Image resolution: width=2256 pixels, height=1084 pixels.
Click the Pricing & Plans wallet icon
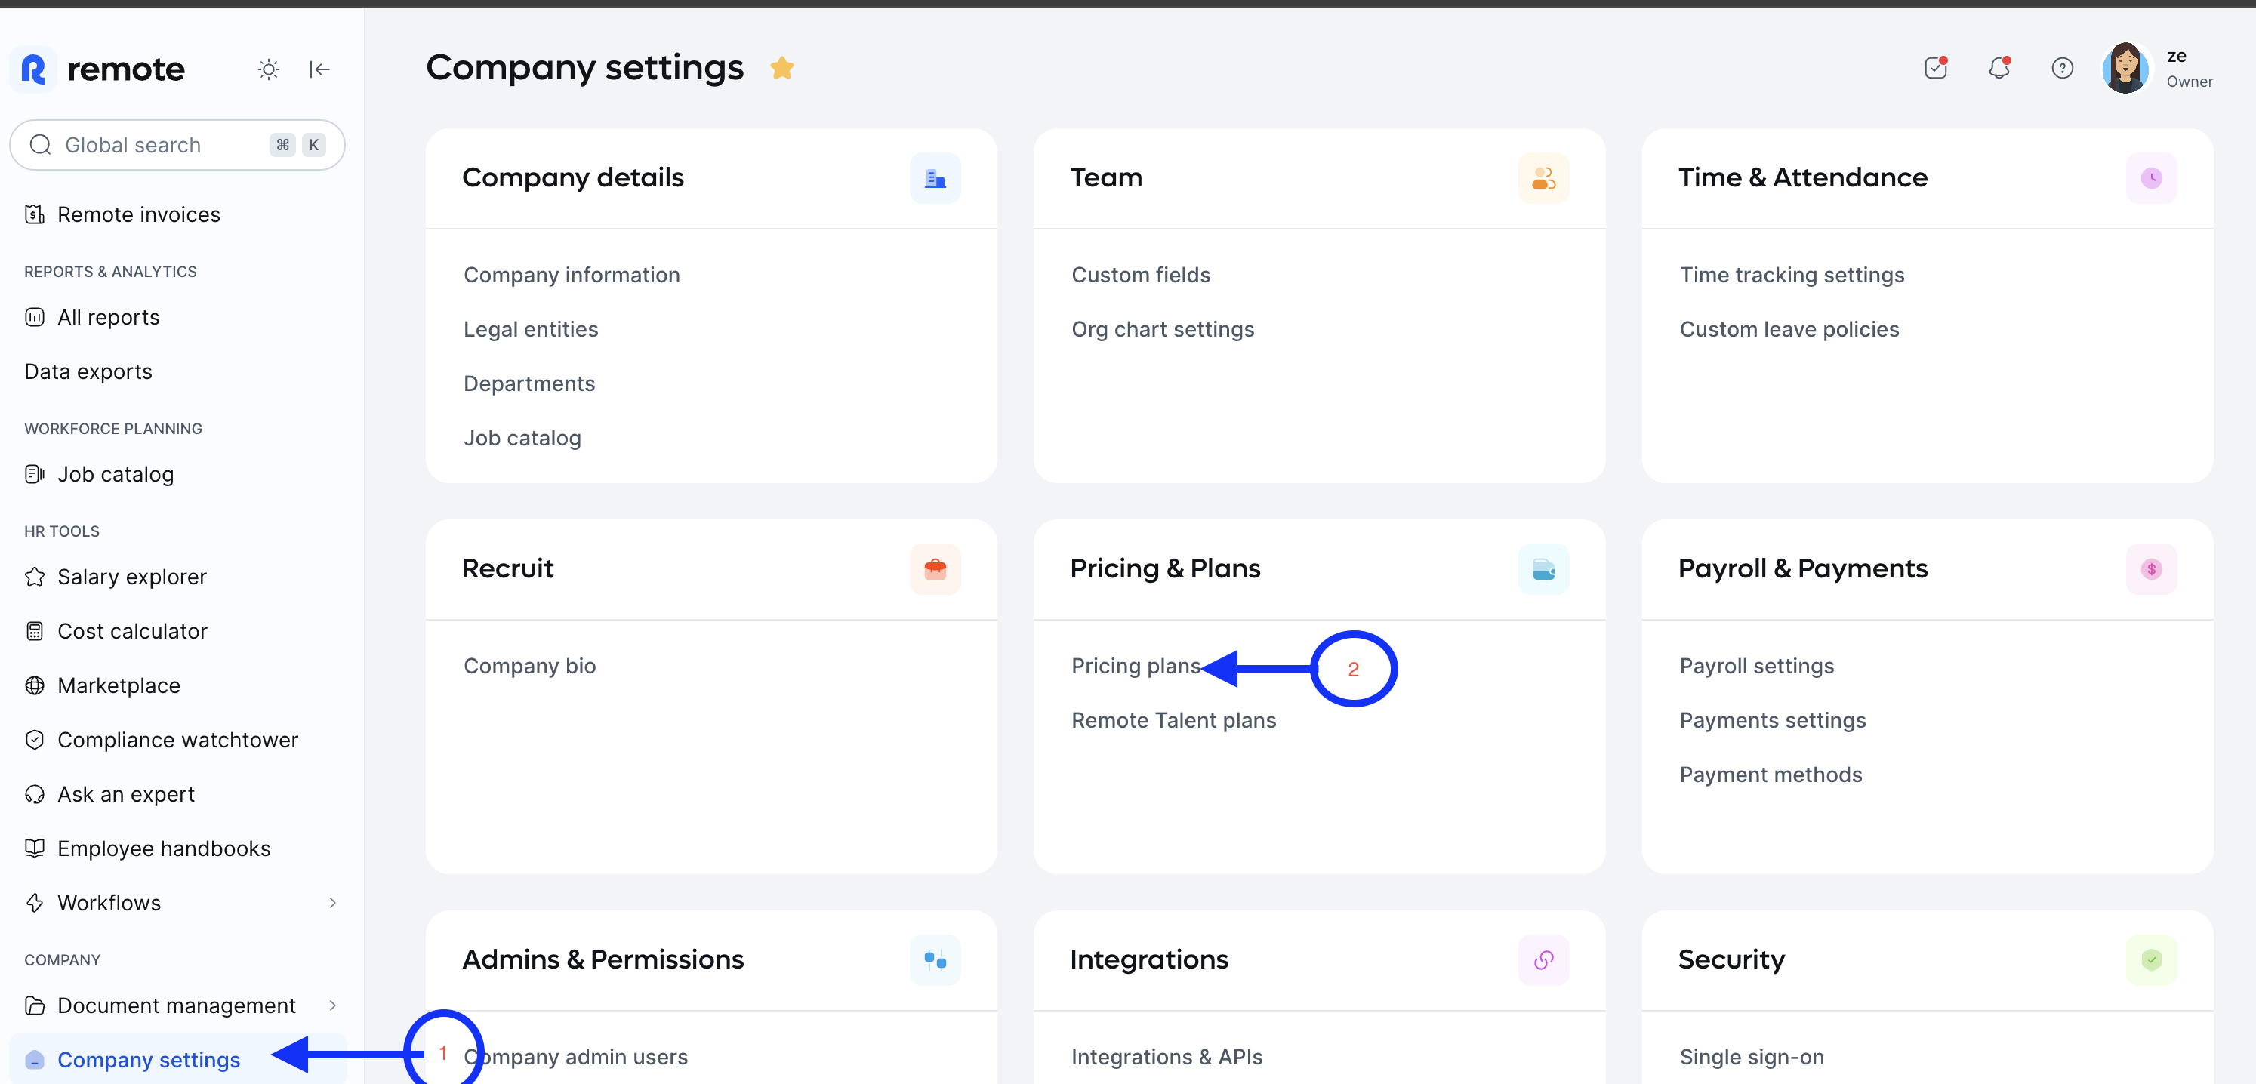(1543, 569)
